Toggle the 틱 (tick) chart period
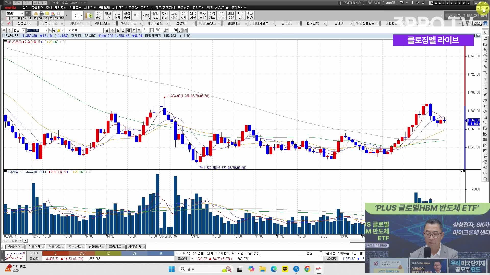 [139, 30]
